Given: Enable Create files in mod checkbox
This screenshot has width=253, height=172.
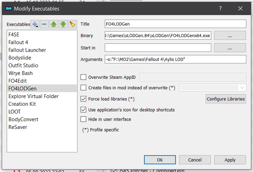Looking at the screenshot, I should pyautogui.click(x=83, y=88).
